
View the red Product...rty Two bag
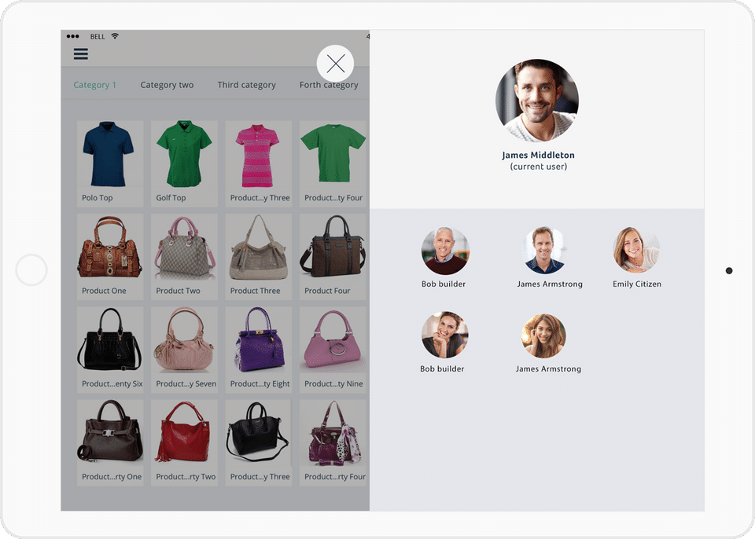coord(184,442)
